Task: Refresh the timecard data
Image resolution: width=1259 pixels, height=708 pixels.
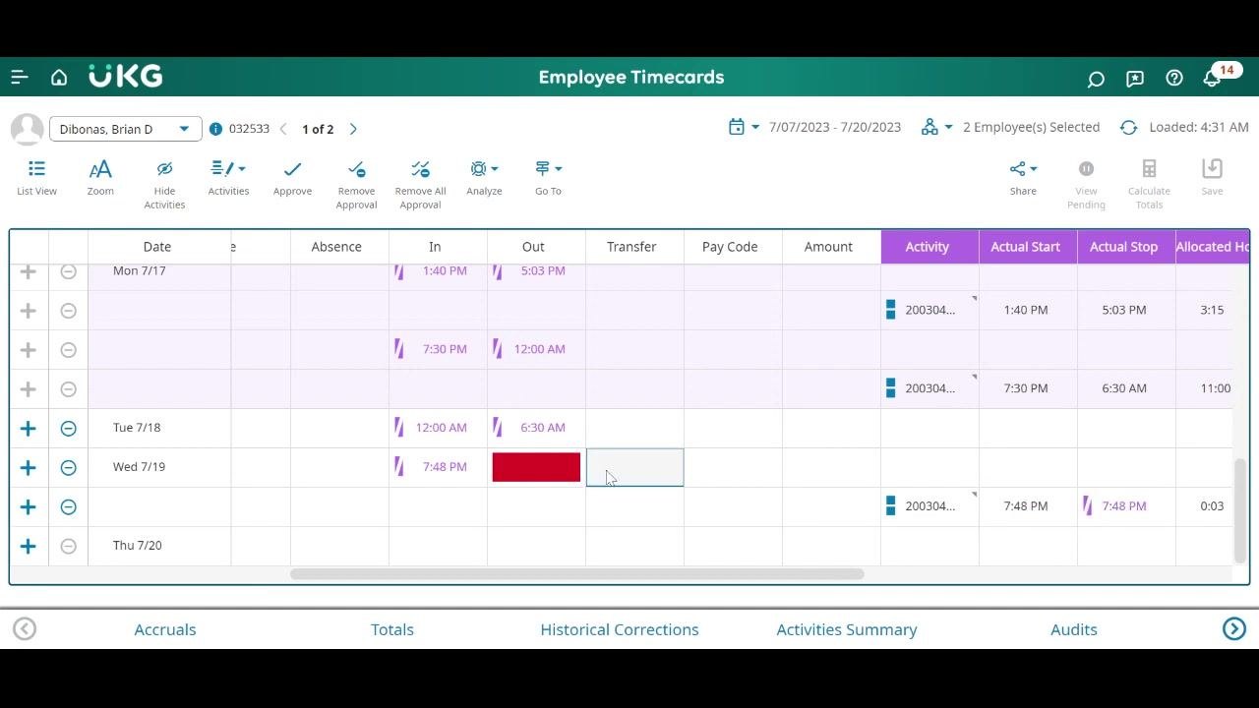Action: pyautogui.click(x=1128, y=128)
